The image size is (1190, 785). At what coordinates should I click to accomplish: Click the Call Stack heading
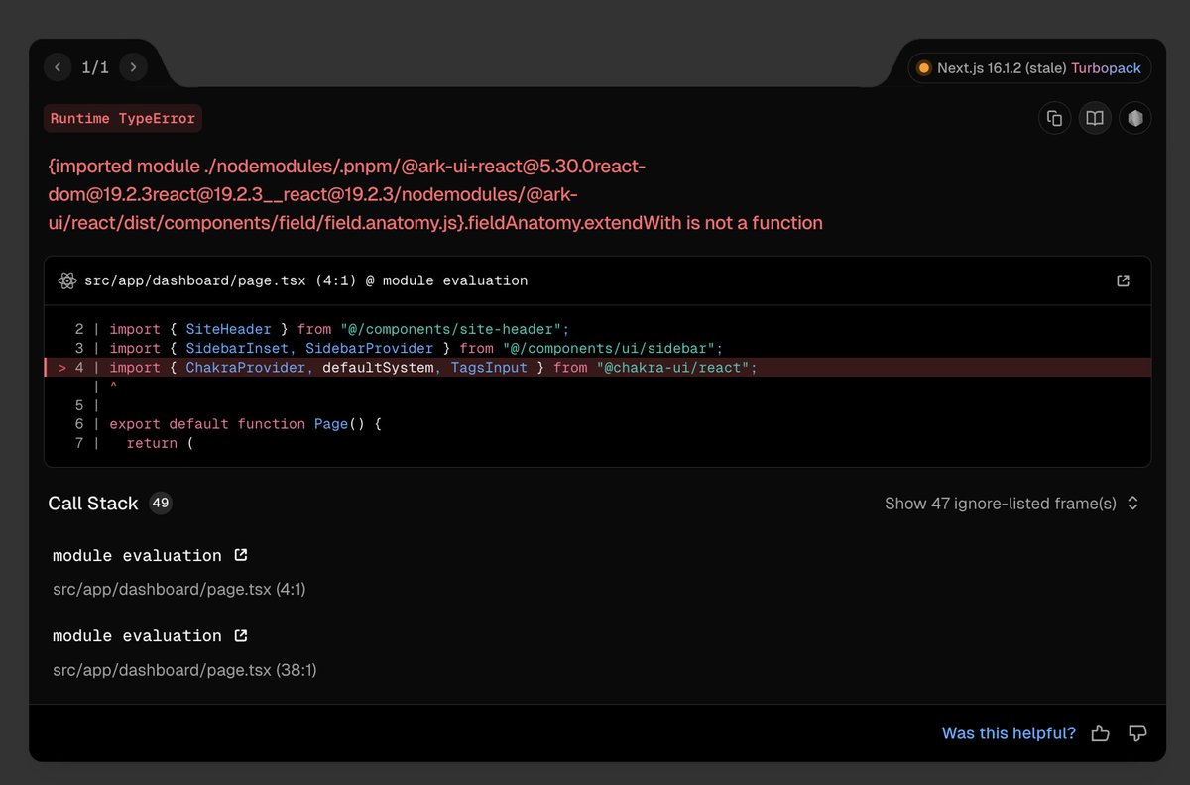[93, 504]
